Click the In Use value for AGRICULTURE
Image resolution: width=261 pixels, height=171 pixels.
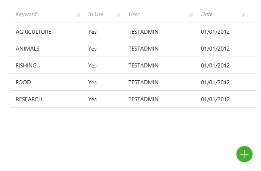pyautogui.click(x=92, y=32)
